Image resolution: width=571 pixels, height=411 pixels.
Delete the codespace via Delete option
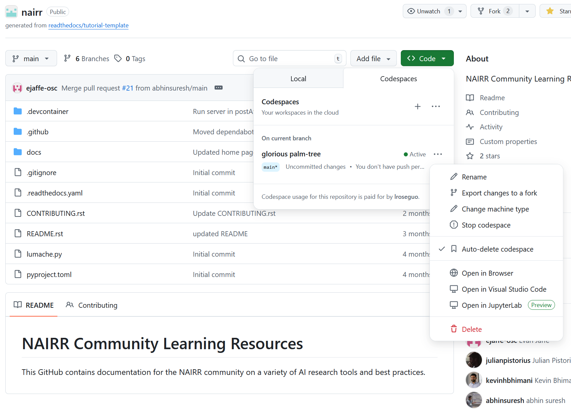click(496, 329)
